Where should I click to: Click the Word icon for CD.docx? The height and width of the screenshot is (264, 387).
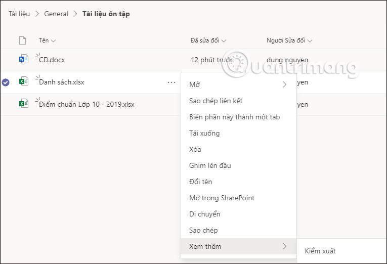tap(23, 60)
